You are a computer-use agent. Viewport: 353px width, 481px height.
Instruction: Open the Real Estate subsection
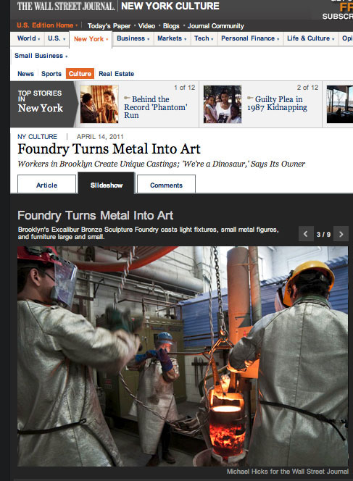(x=116, y=74)
